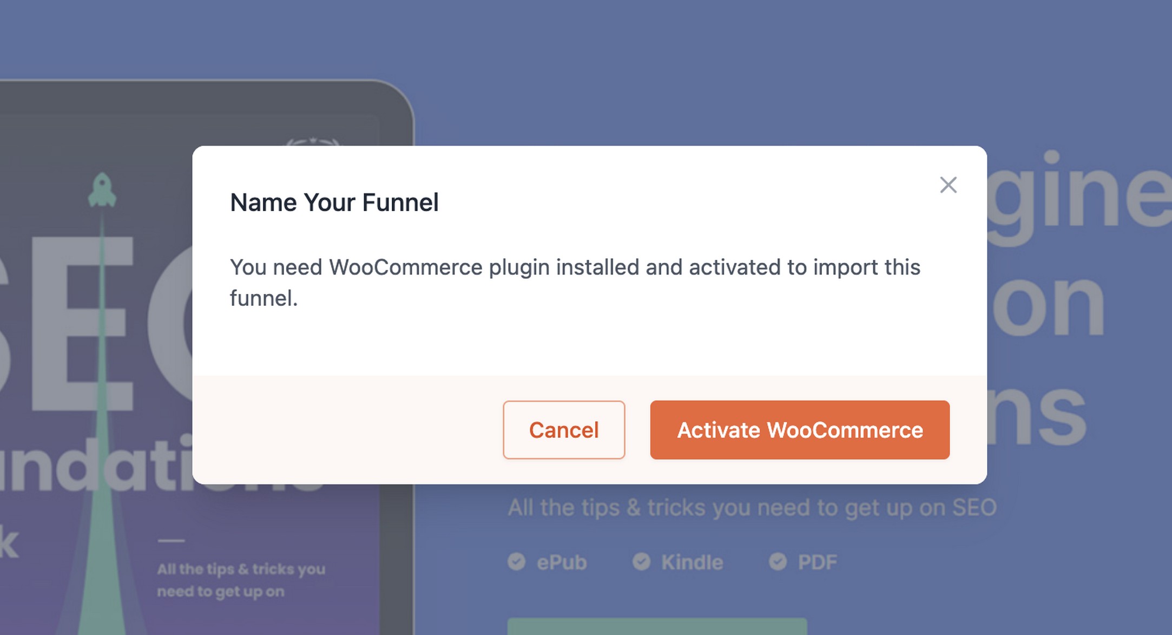Click the green button below format list

click(657, 626)
